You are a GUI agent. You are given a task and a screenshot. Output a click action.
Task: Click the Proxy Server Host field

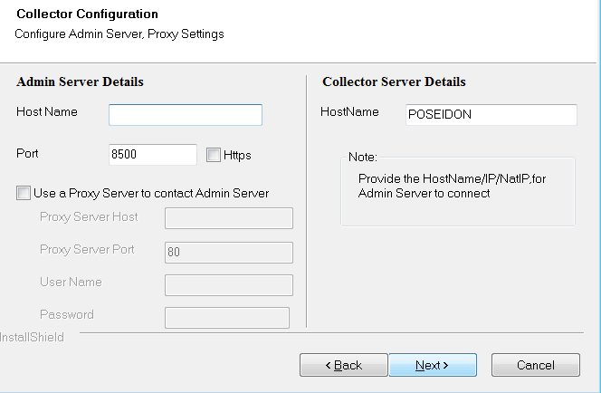pyautogui.click(x=229, y=218)
